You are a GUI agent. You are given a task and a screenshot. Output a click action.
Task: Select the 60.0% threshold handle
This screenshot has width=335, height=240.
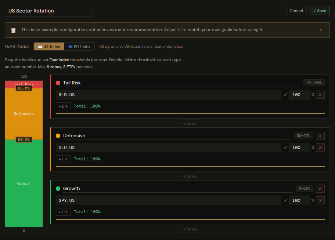[24, 140]
